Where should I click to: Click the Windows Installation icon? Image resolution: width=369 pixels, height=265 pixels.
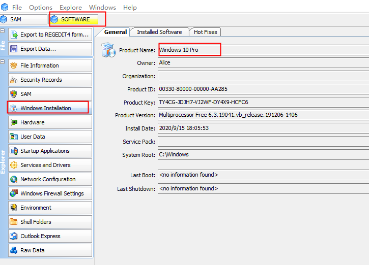[x=14, y=108]
